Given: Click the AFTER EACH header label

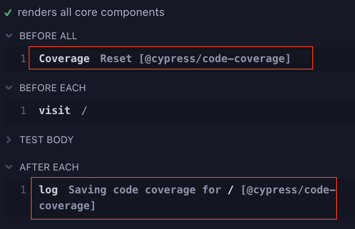Looking at the screenshot, I should (x=49, y=167).
